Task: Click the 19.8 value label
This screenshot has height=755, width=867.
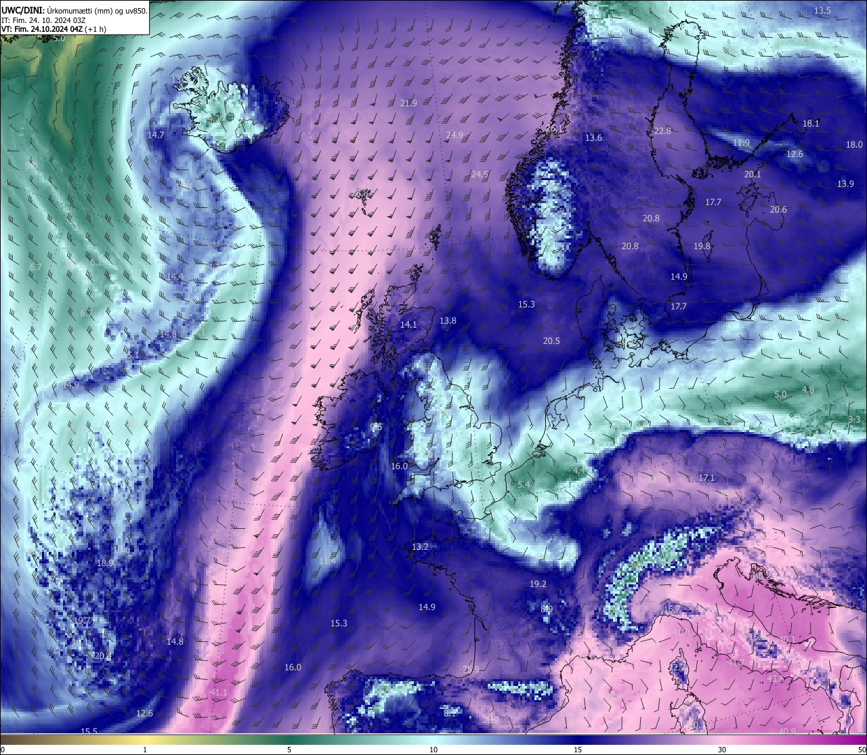Action: pyautogui.click(x=702, y=246)
